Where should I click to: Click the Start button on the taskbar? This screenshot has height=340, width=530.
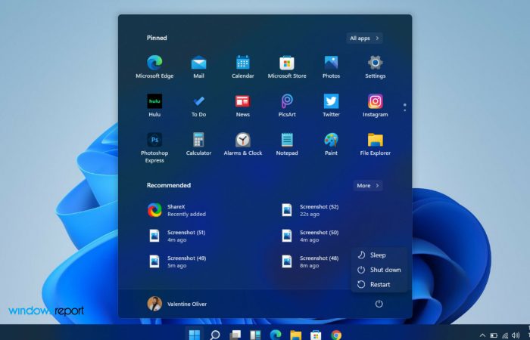coord(195,335)
